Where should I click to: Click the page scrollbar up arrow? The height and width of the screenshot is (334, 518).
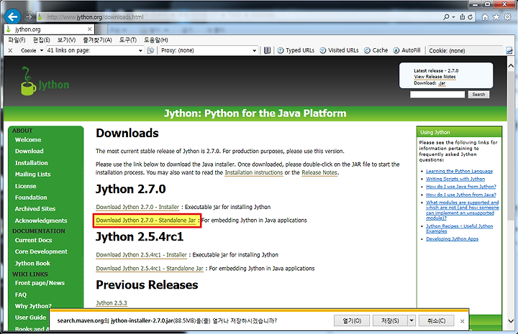pos(511,65)
